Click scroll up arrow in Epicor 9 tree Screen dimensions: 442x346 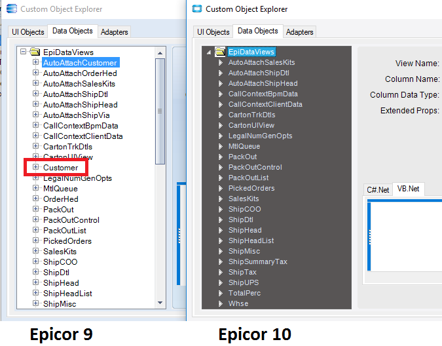(x=160, y=52)
